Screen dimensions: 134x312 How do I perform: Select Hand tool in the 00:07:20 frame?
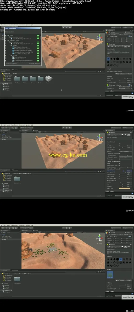[x=3, y=128]
